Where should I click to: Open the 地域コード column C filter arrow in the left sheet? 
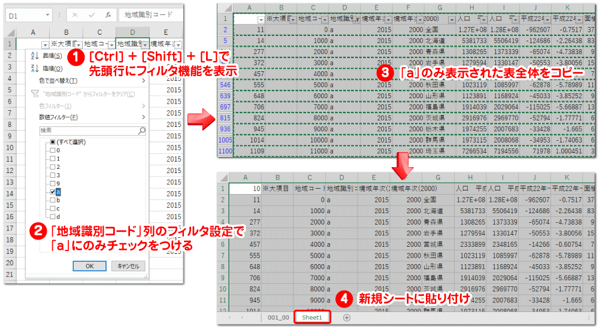[x=111, y=45]
